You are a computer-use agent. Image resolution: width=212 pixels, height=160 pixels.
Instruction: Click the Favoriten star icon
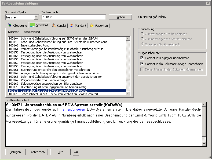(92, 26)
